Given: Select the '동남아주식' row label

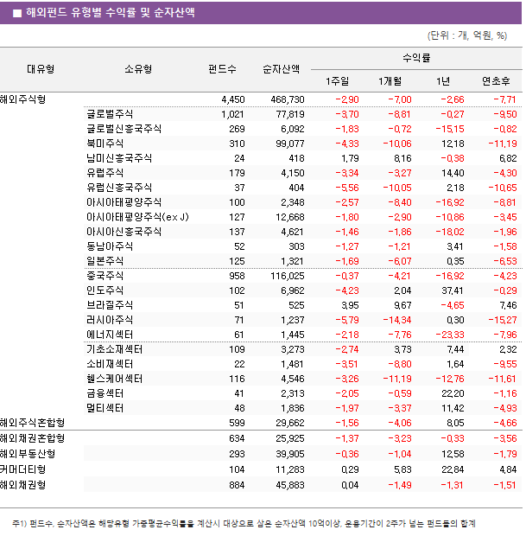Looking at the screenshot, I should (x=110, y=246).
